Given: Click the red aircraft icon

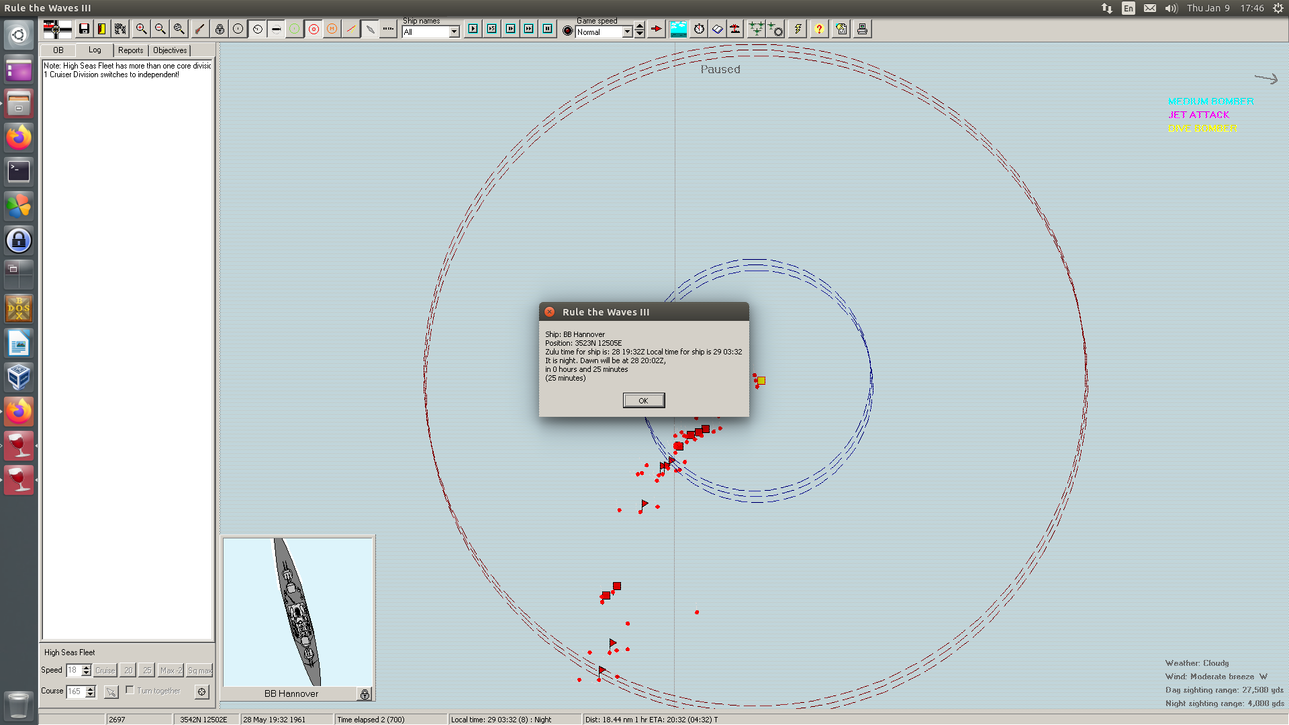Looking at the screenshot, I should (736, 29).
